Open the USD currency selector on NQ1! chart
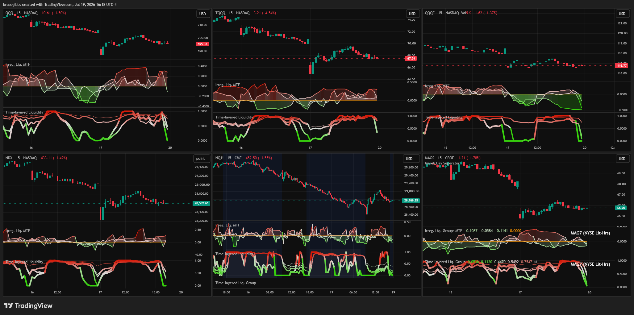 pos(409,159)
